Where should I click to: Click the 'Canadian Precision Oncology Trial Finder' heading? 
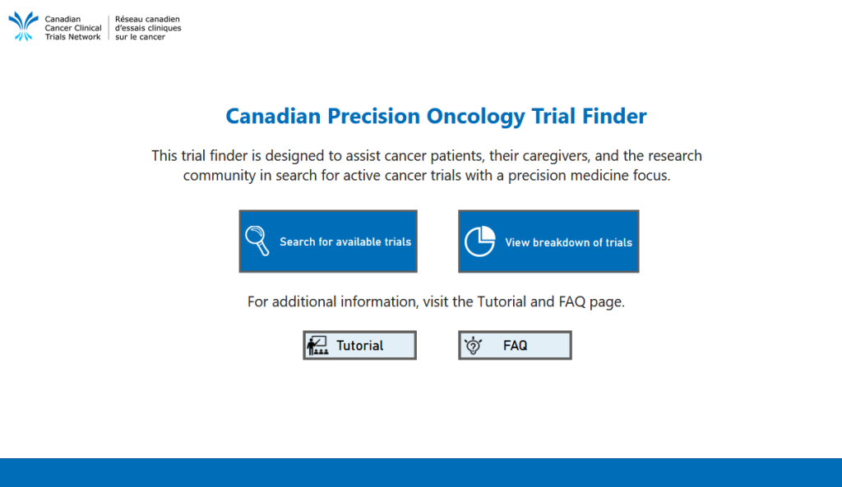point(436,117)
